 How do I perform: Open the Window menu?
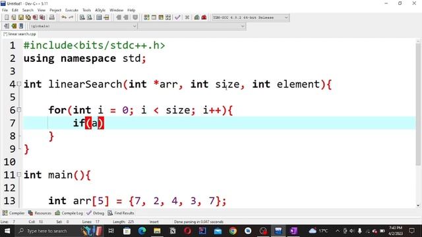coord(116,11)
